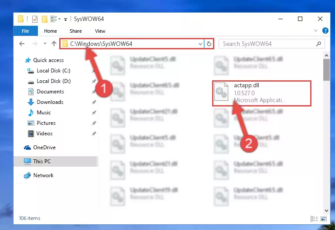
Task: Close the SysWOW64 window
Action: [x=320, y=19]
